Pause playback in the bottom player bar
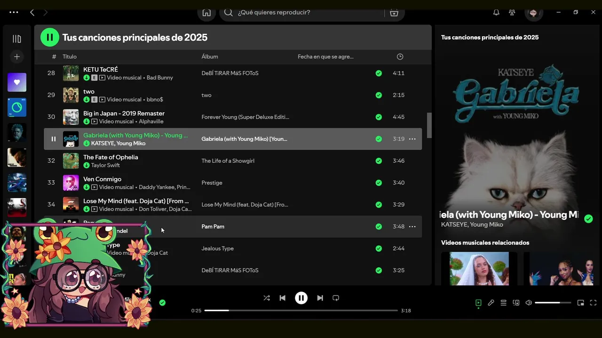 301,298
